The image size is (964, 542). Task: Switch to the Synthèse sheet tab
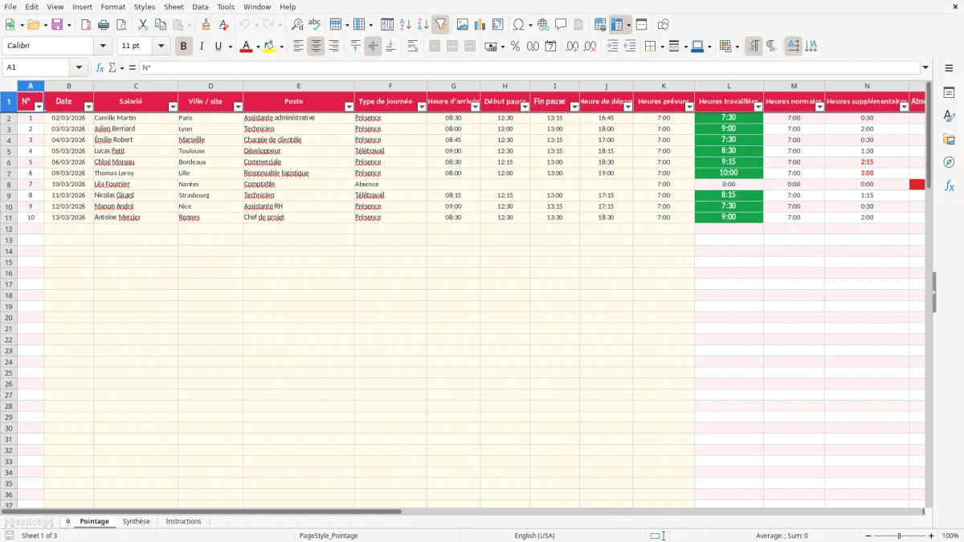coord(136,521)
